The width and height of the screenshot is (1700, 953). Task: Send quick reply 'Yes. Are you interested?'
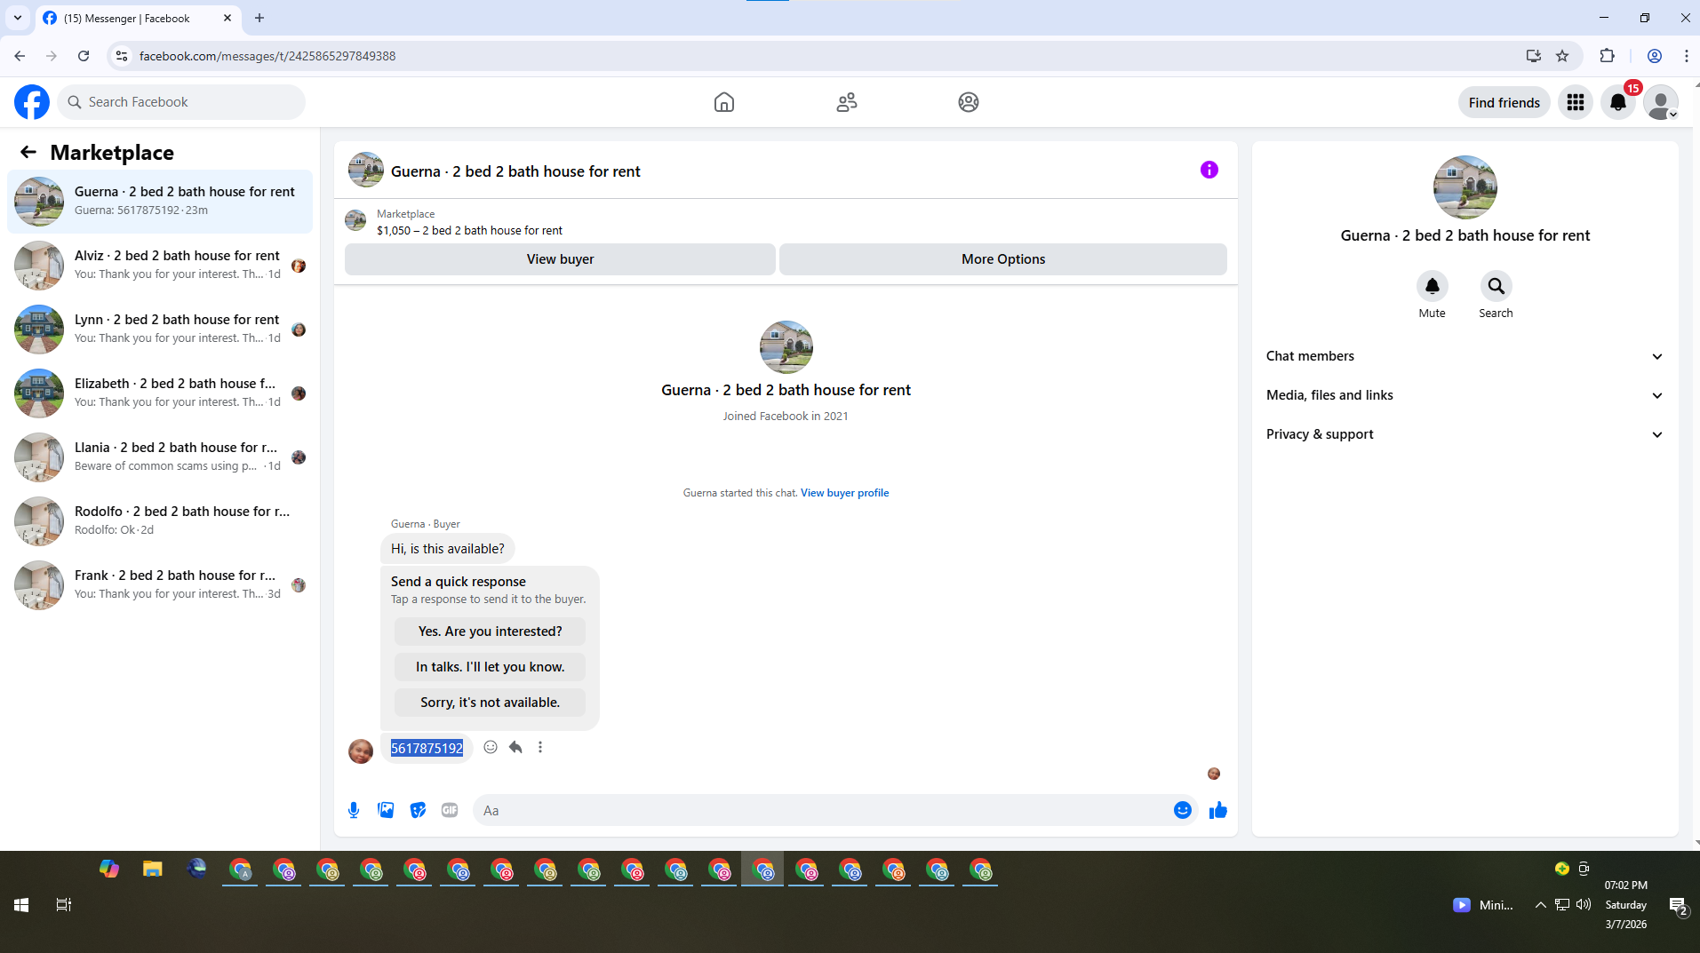click(490, 631)
